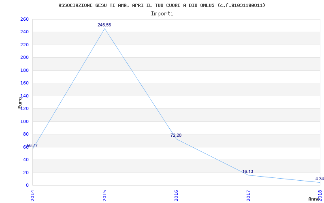The height and width of the screenshot is (203, 324).
Task: Click the 260 y-axis tick label
Action: click(x=24, y=19)
